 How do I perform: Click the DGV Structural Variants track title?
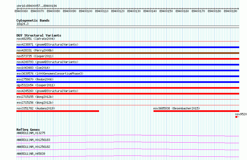point(39,35)
